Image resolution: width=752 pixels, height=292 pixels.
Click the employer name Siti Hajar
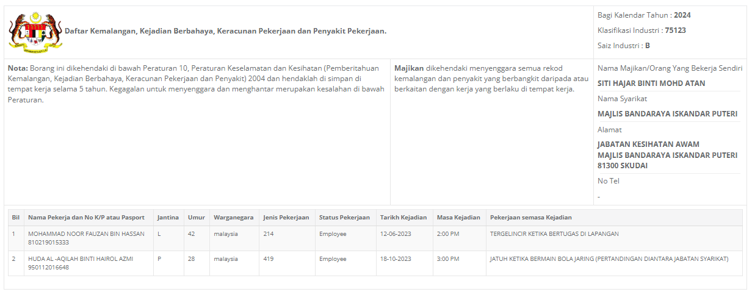pyautogui.click(x=651, y=84)
